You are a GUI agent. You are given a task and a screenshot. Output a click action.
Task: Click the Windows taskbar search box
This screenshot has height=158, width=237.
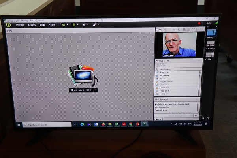pyautogui.click(x=47, y=124)
